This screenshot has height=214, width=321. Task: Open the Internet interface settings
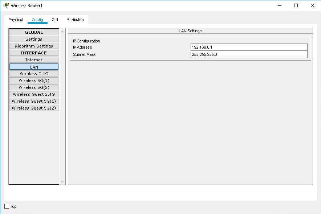(x=34, y=60)
